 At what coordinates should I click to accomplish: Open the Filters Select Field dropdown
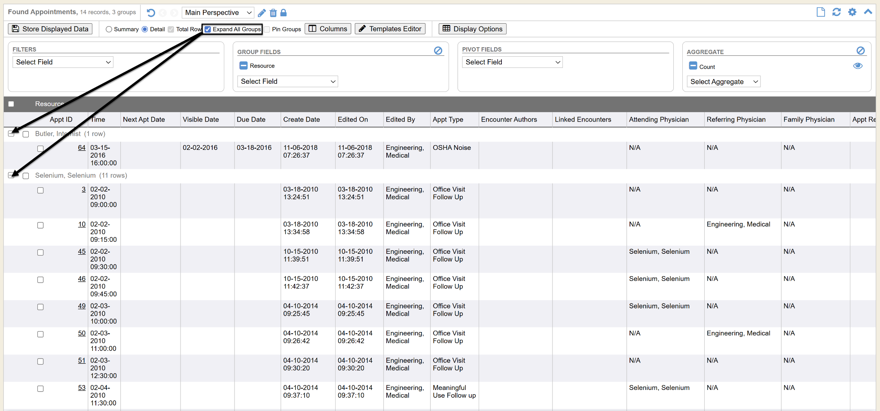[63, 62]
